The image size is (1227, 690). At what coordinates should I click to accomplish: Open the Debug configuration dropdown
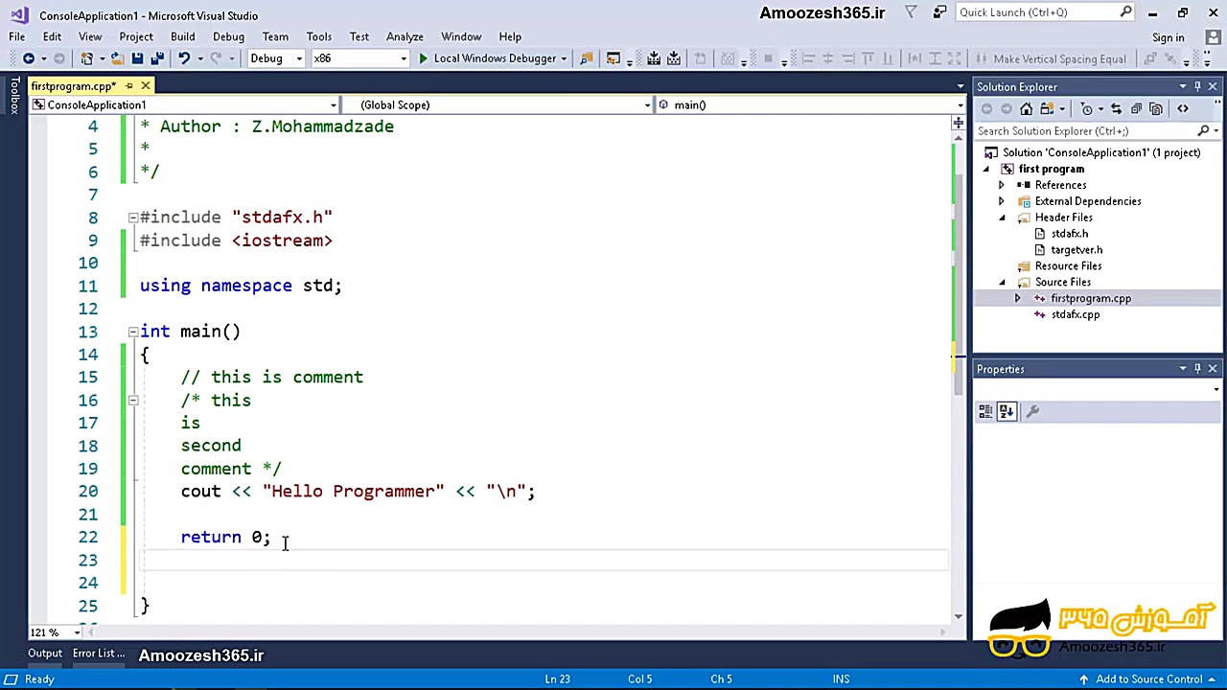click(x=298, y=58)
